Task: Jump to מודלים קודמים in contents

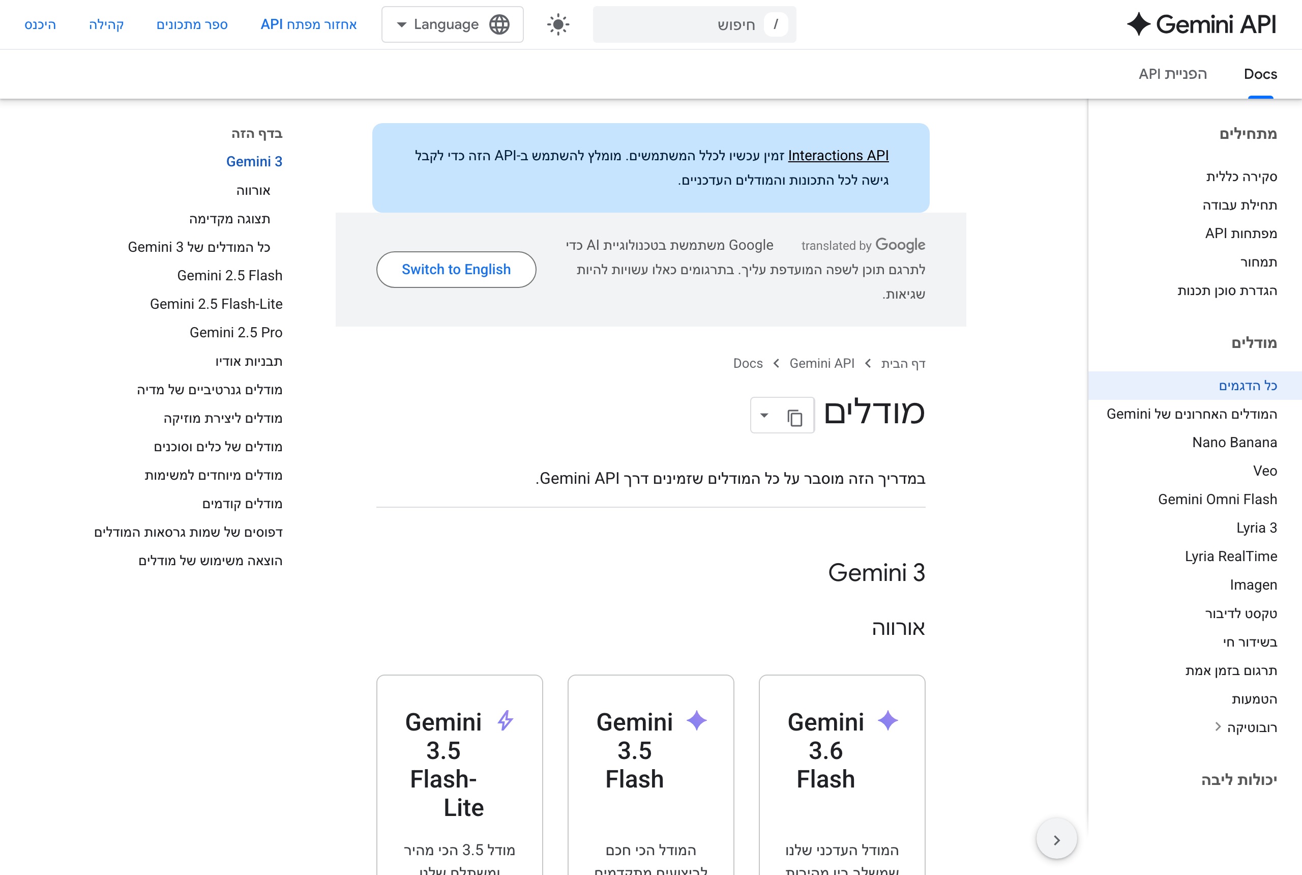Action: tap(242, 503)
